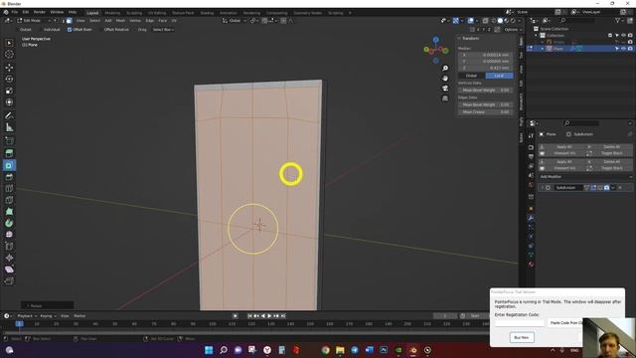Select the Rip Region tool
Viewport: 636px width, 358px height.
tap(9, 280)
